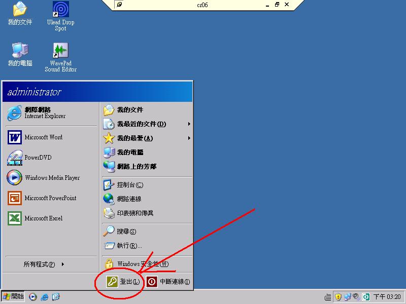Click the keyboard icon beside the system tray
The image size is (406, 304).
point(328,297)
